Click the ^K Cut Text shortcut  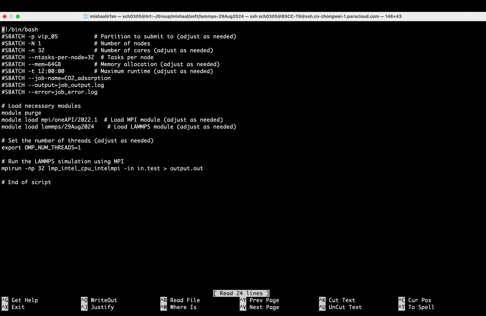click(x=337, y=300)
